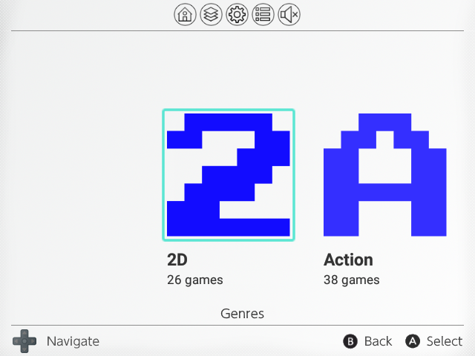The height and width of the screenshot is (356, 475).
Task: Switch to the list view icon
Action: pyautogui.click(x=263, y=14)
